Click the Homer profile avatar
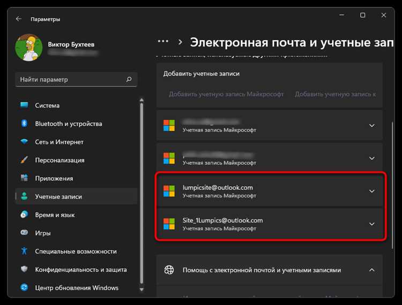Image resolution: width=402 pixels, height=305 pixels. point(29,48)
